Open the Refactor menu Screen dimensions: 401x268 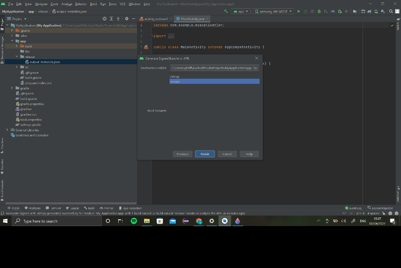(x=81, y=4)
